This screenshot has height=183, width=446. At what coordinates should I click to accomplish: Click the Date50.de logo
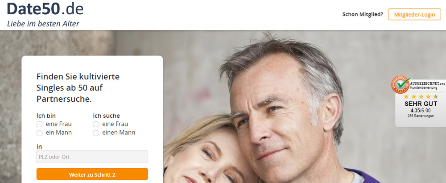[x=45, y=8]
